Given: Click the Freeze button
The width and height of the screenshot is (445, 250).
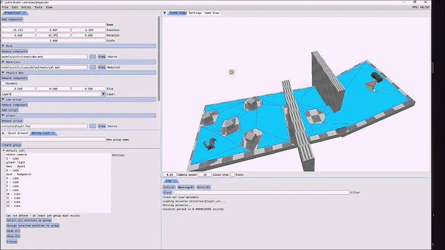Looking at the screenshot, I should pos(12,242).
